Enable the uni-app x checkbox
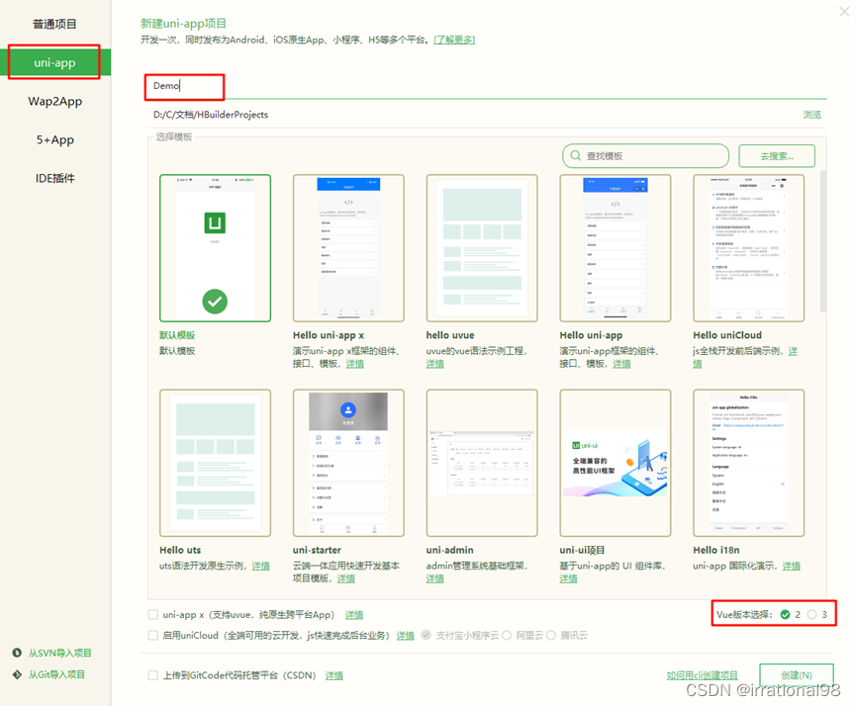Screen dimensions: 856x706 (x=153, y=615)
